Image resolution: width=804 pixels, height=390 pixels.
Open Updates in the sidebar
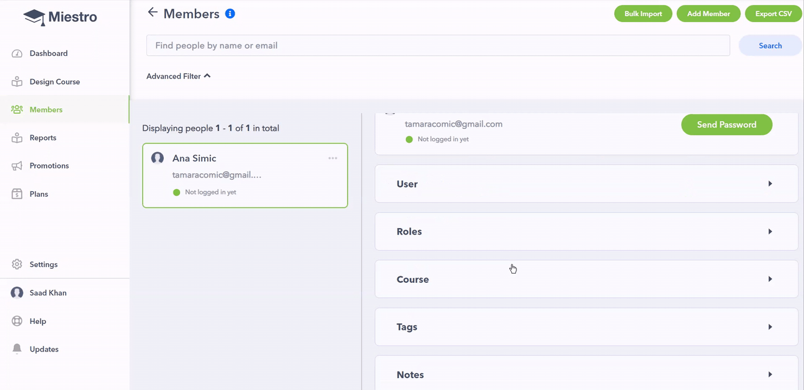(x=44, y=349)
